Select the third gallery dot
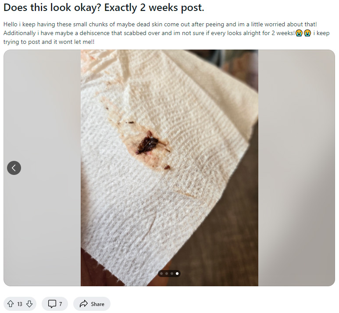This screenshot has width=339, height=313. [172, 274]
